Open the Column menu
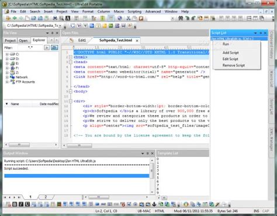The width and height of the screenshot is (277, 216). [x=103, y=12]
